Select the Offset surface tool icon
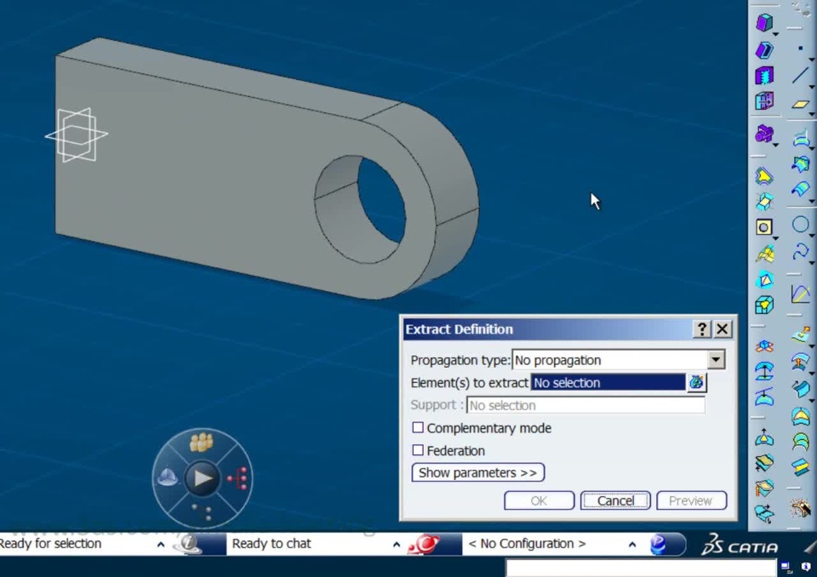 (x=801, y=361)
